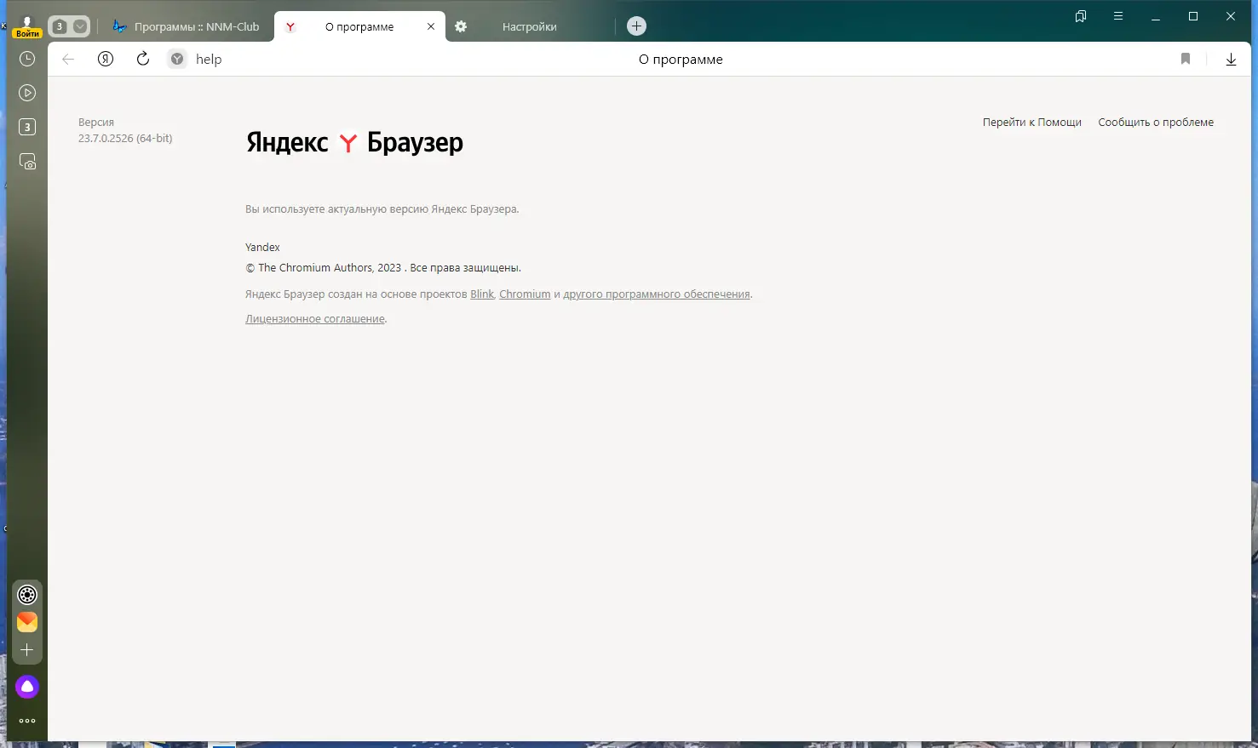The height and width of the screenshot is (748, 1258).
Task: Click the site info icon beside help
Action: coord(177,59)
